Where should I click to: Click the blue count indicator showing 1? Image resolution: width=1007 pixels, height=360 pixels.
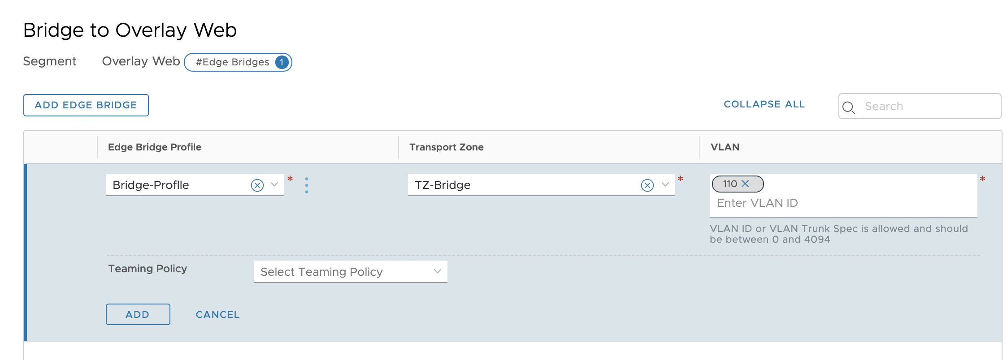point(282,63)
